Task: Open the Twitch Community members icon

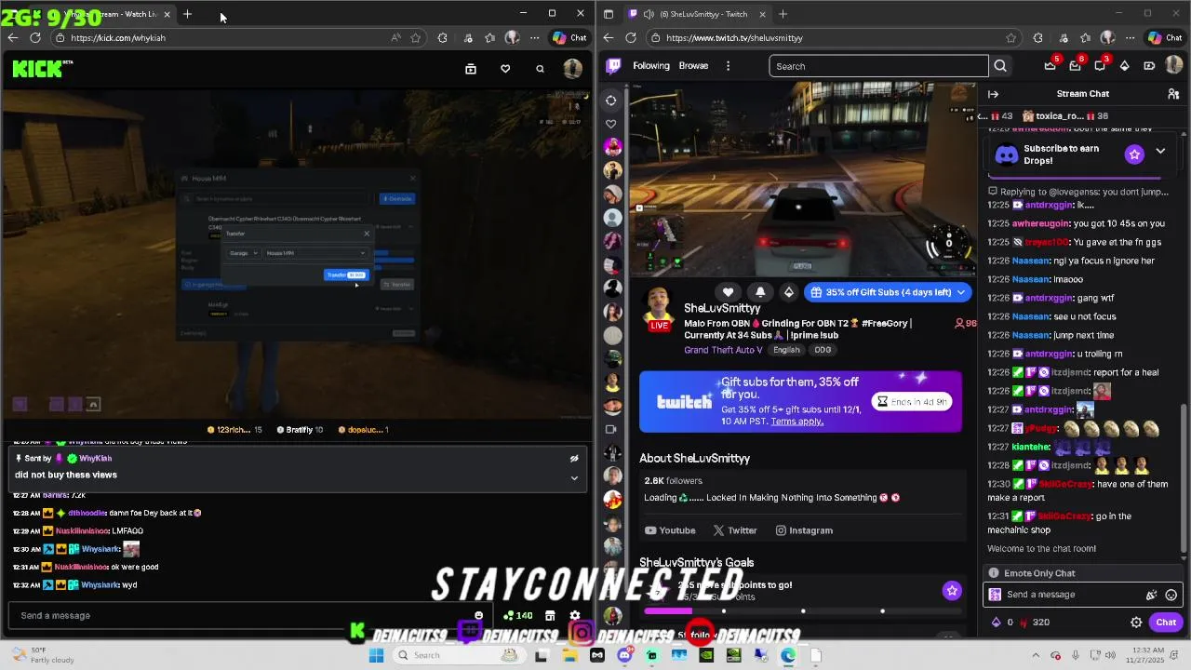Action: [x=1173, y=94]
